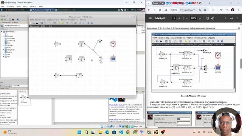Open the Инструменты menu in Xcos
This screenshot has height=136, width=242.
73,20
